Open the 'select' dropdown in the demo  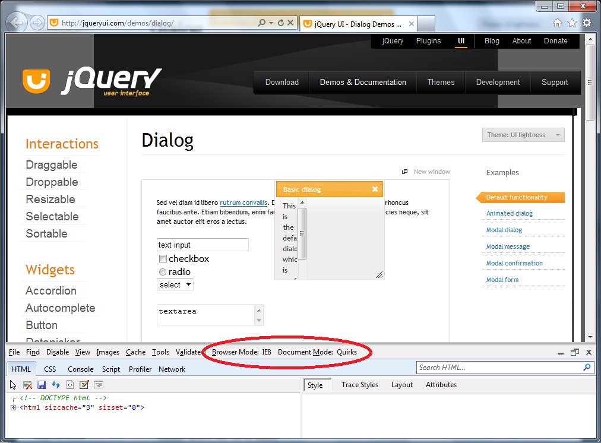click(x=175, y=285)
